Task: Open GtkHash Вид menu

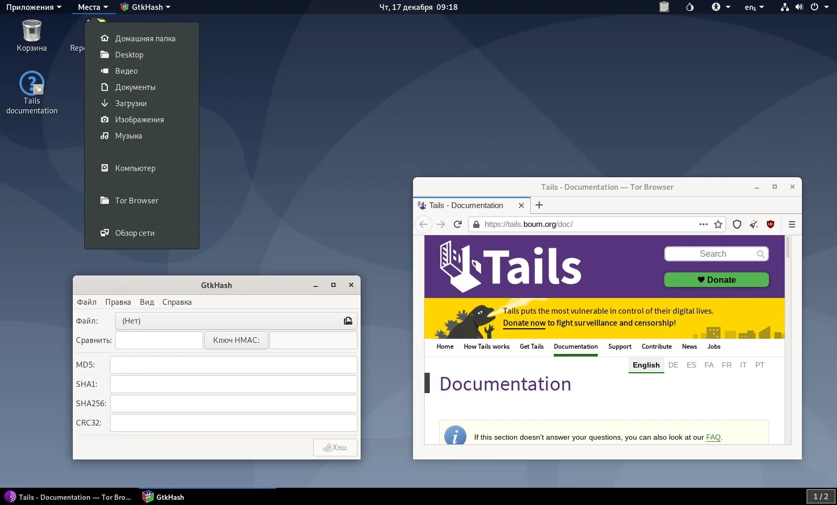Action: [x=147, y=302]
